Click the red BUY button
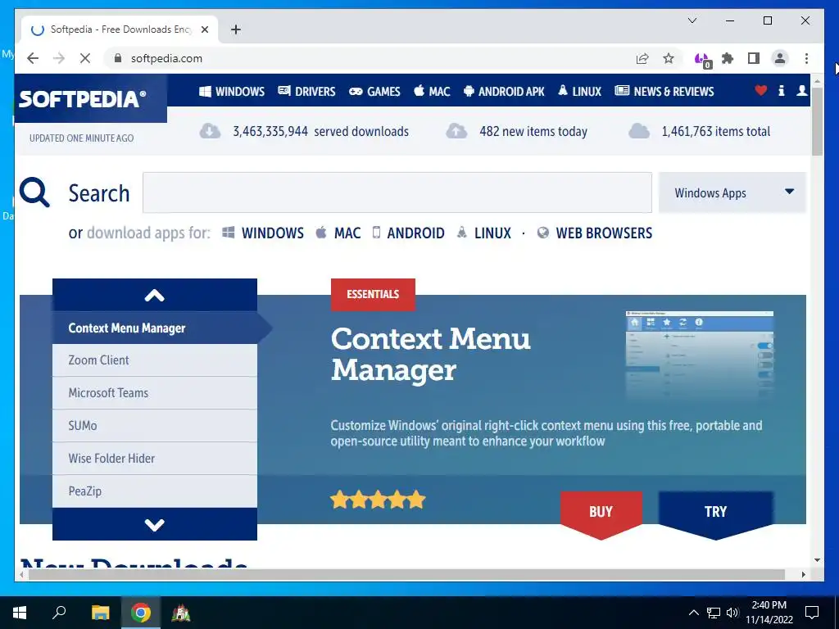This screenshot has width=839, height=629. (x=601, y=514)
